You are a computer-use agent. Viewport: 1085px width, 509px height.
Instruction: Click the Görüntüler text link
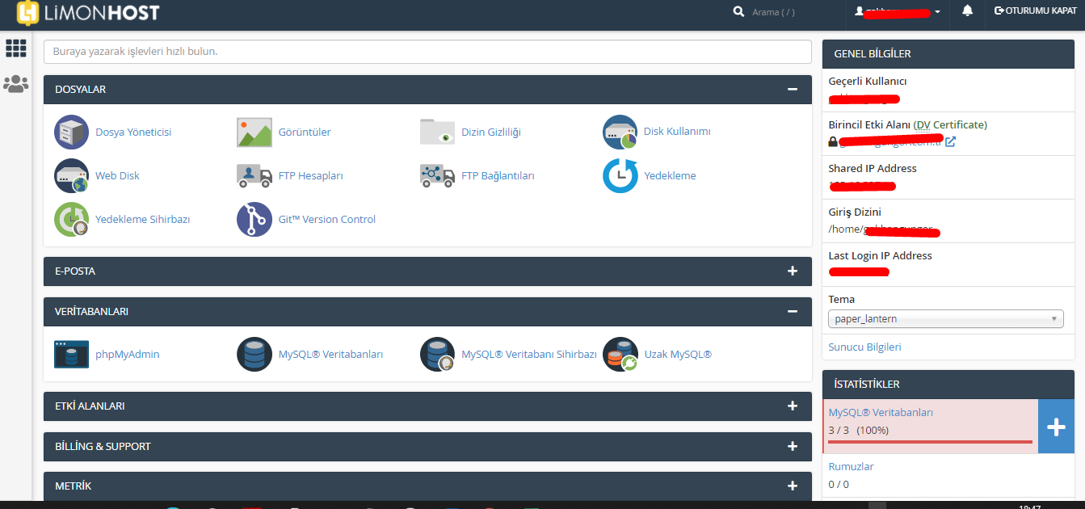click(x=305, y=132)
